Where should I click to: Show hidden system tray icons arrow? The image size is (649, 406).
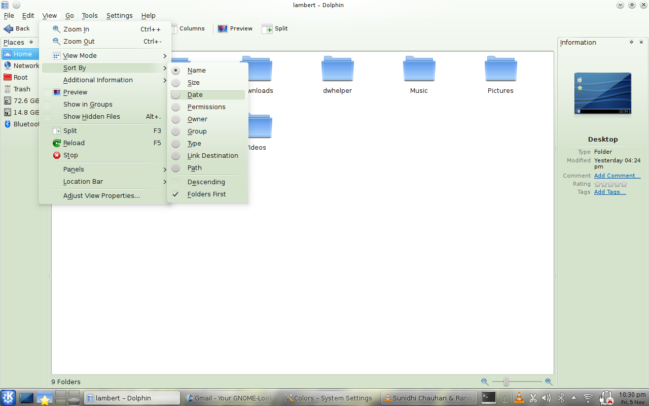click(x=574, y=398)
